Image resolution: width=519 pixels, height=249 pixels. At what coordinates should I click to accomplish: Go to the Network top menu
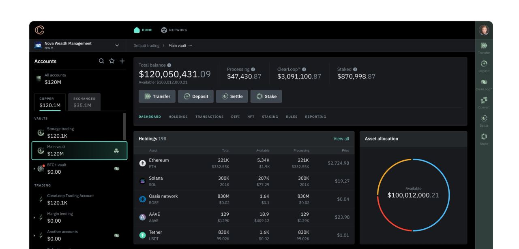point(174,30)
